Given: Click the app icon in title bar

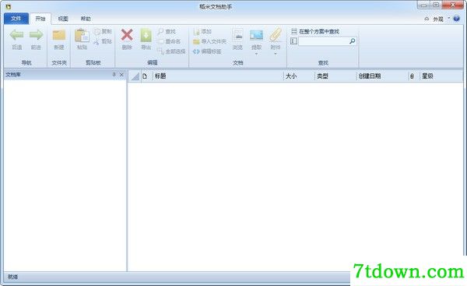Looking at the screenshot, I should (x=9, y=6).
